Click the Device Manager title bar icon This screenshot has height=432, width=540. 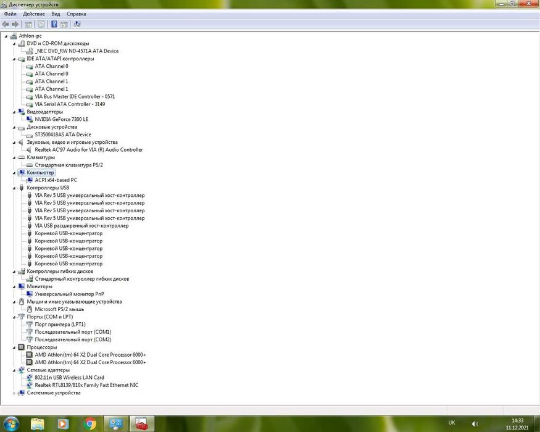pyautogui.click(x=4, y=4)
